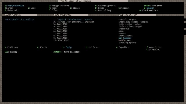This screenshot has width=186, height=104.
Task: Choose 'specific weapon' uniform entry
Action: 127,20
